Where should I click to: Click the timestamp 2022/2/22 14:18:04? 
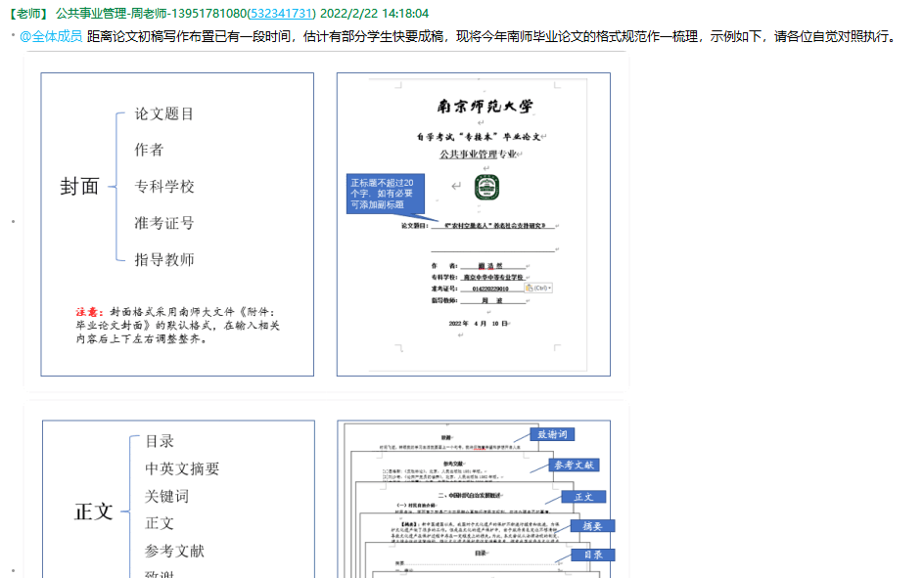coord(374,13)
